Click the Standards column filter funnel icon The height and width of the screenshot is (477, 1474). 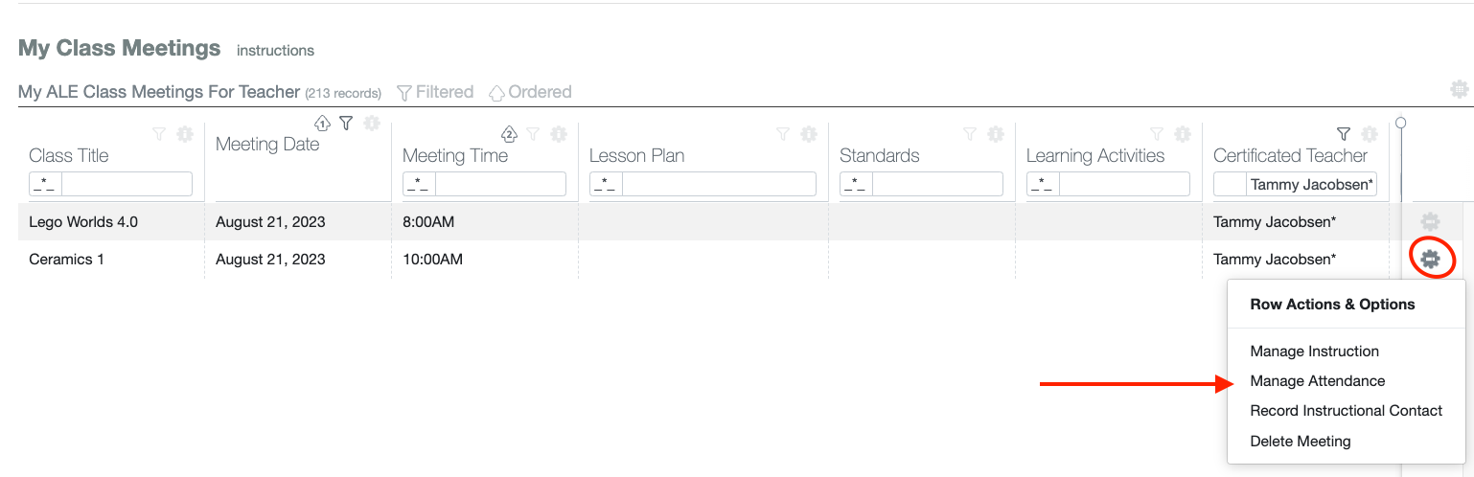coord(970,134)
